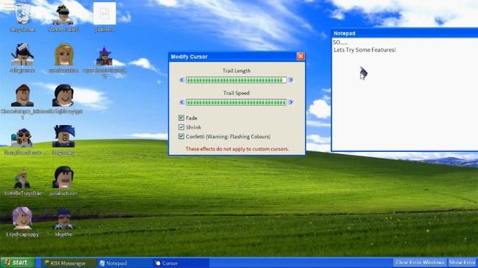Focus the Notepad window title bar
Image resolution: width=478 pixels, height=268 pixels.
(405, 33)
